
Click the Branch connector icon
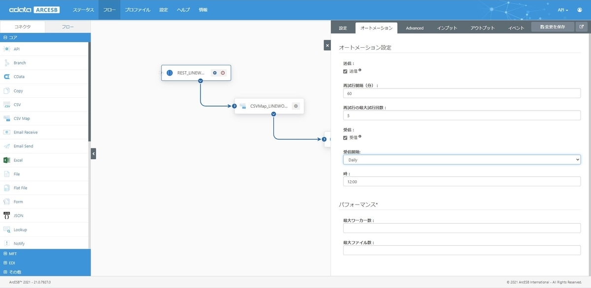7,63
